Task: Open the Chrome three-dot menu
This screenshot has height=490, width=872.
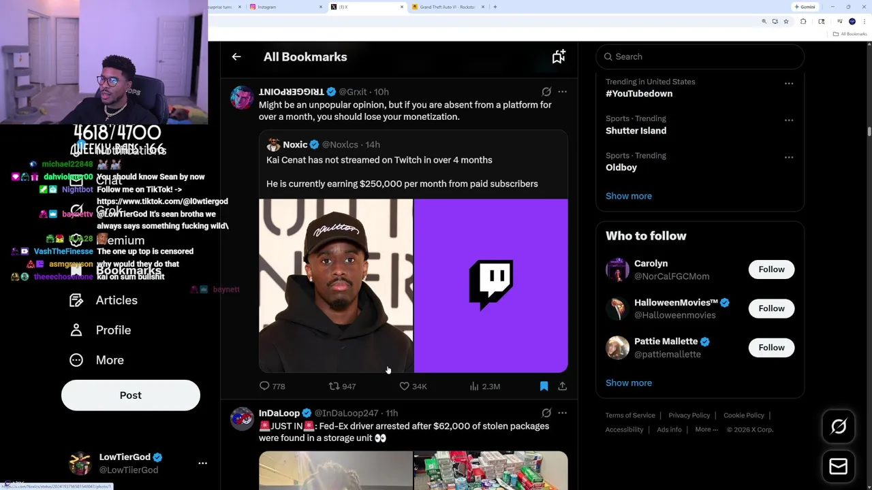Action: [x=863, y=22]
